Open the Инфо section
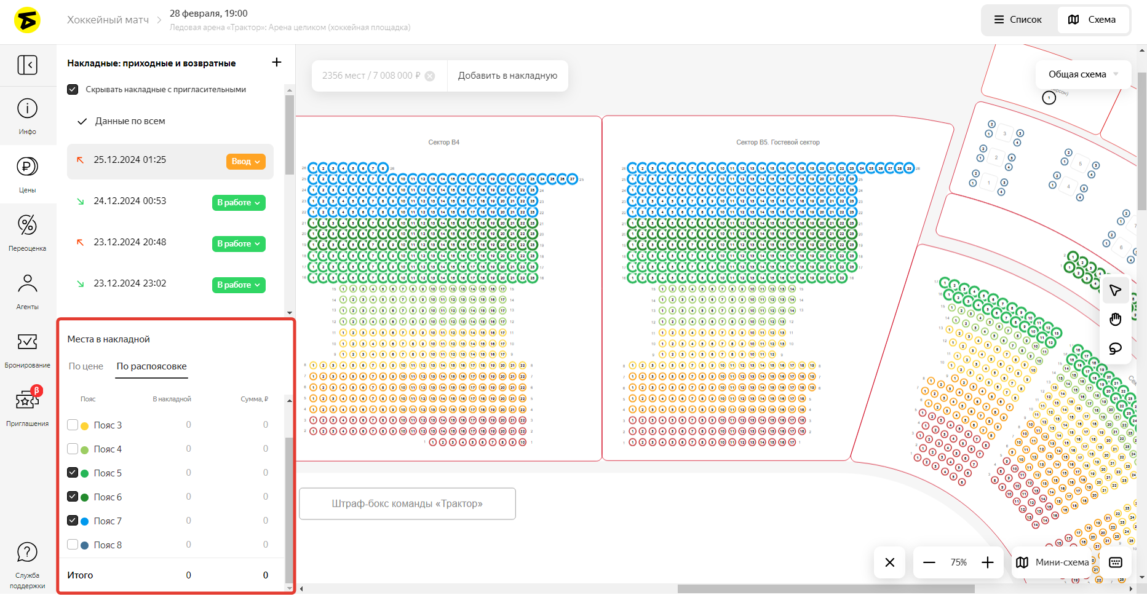 pyautogui.click(x=27, y=116)
